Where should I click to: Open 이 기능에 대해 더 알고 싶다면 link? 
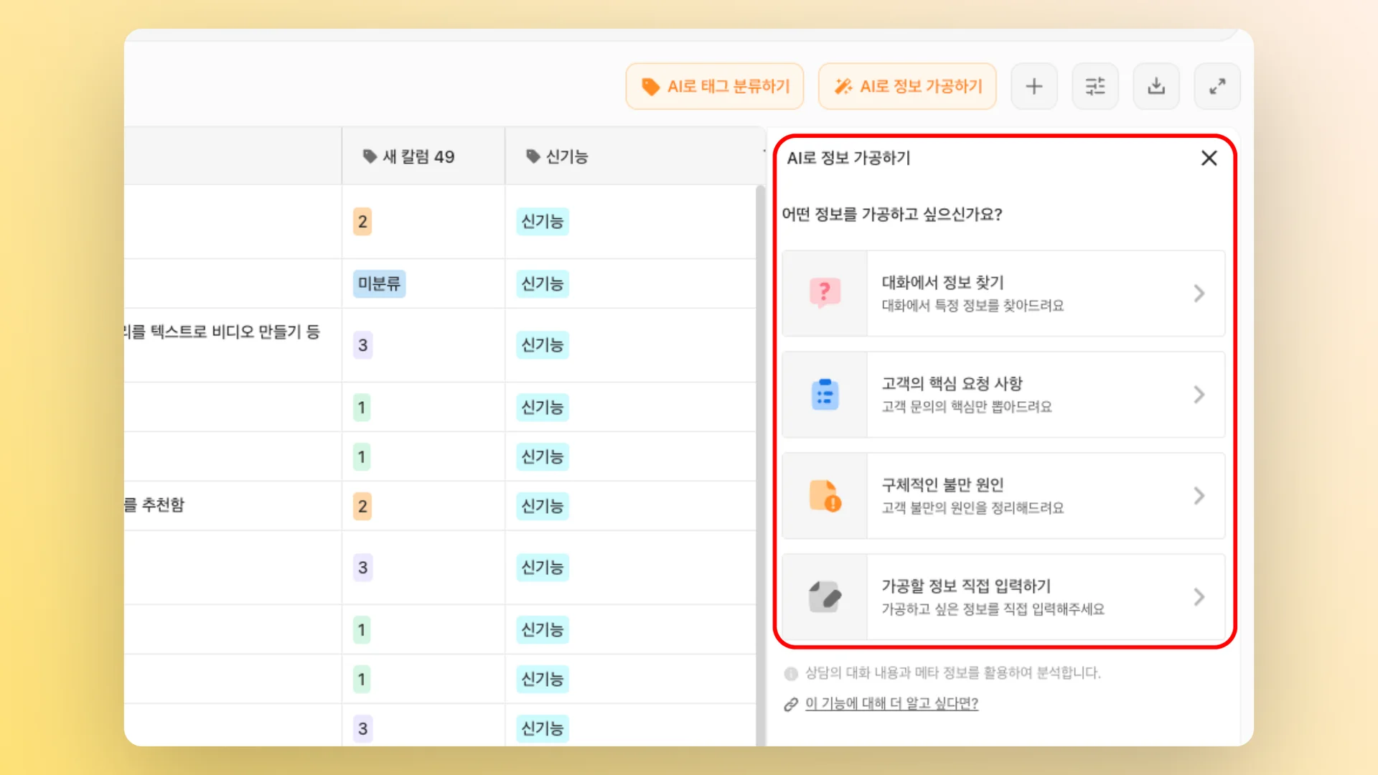tap(891, 704)
